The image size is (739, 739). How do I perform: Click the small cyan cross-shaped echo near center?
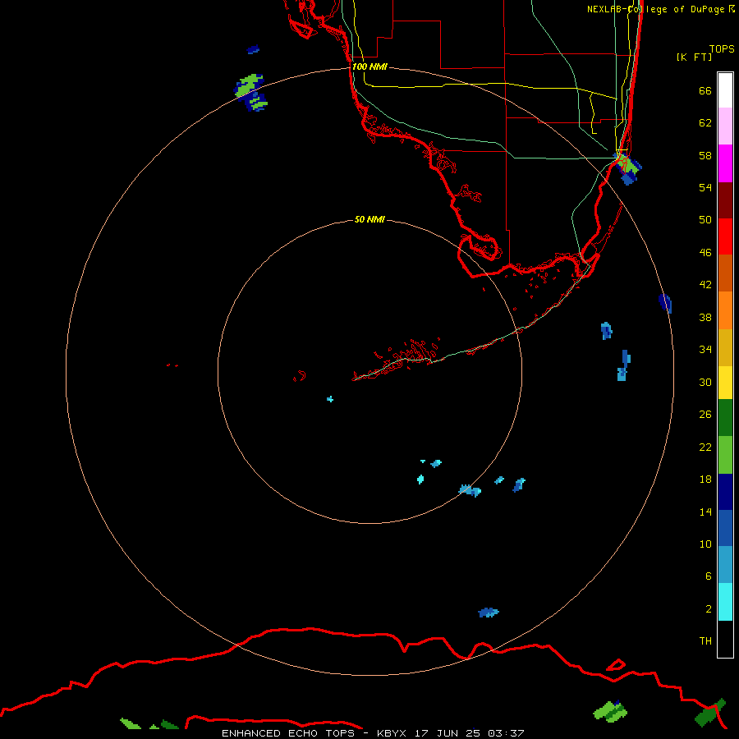(x=330, y=399)
